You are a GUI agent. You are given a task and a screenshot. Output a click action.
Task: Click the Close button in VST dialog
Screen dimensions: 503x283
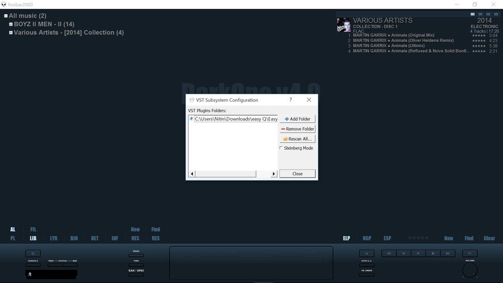click(297, 174)
